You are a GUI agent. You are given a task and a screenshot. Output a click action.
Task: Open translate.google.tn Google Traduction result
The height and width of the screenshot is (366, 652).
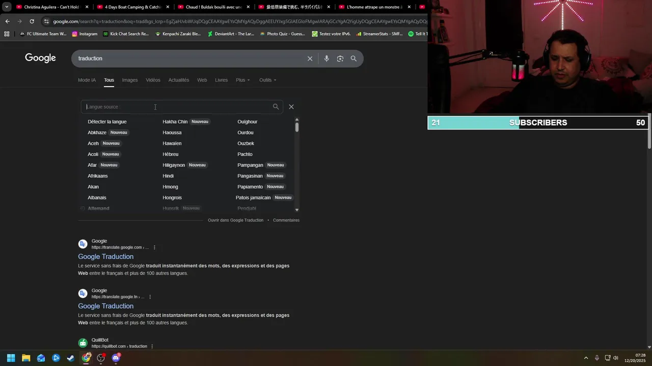pos(106,306)
